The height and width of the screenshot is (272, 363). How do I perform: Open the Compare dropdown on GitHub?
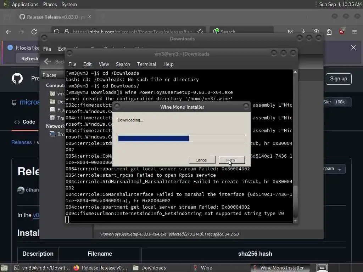(x=334, y=169)
